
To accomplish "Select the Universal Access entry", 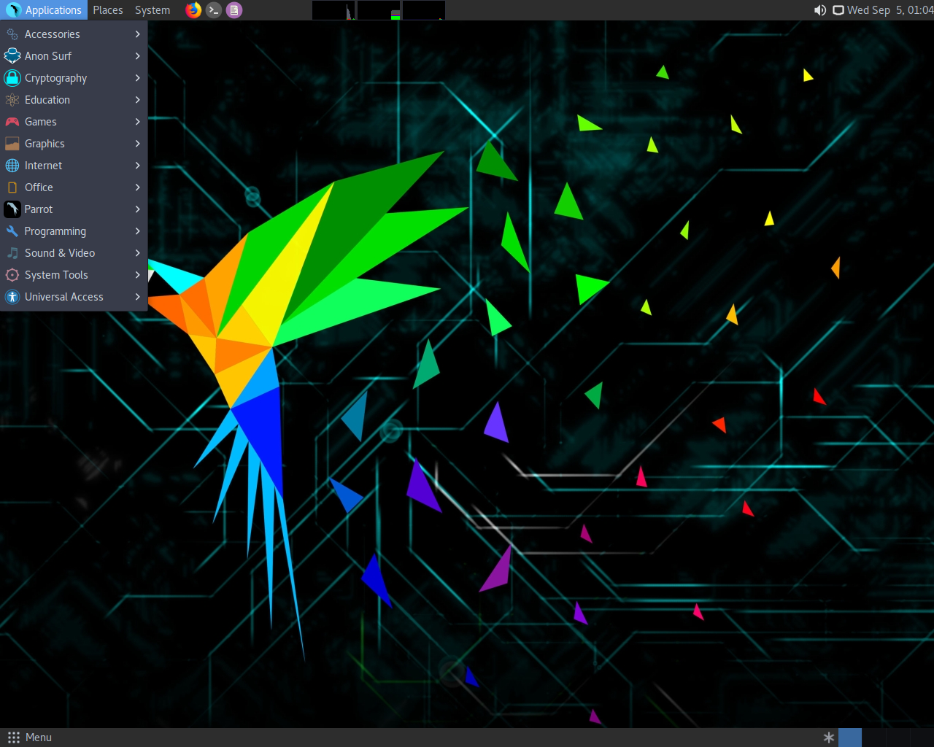I will pyautogui.click(x=74, y=297).
